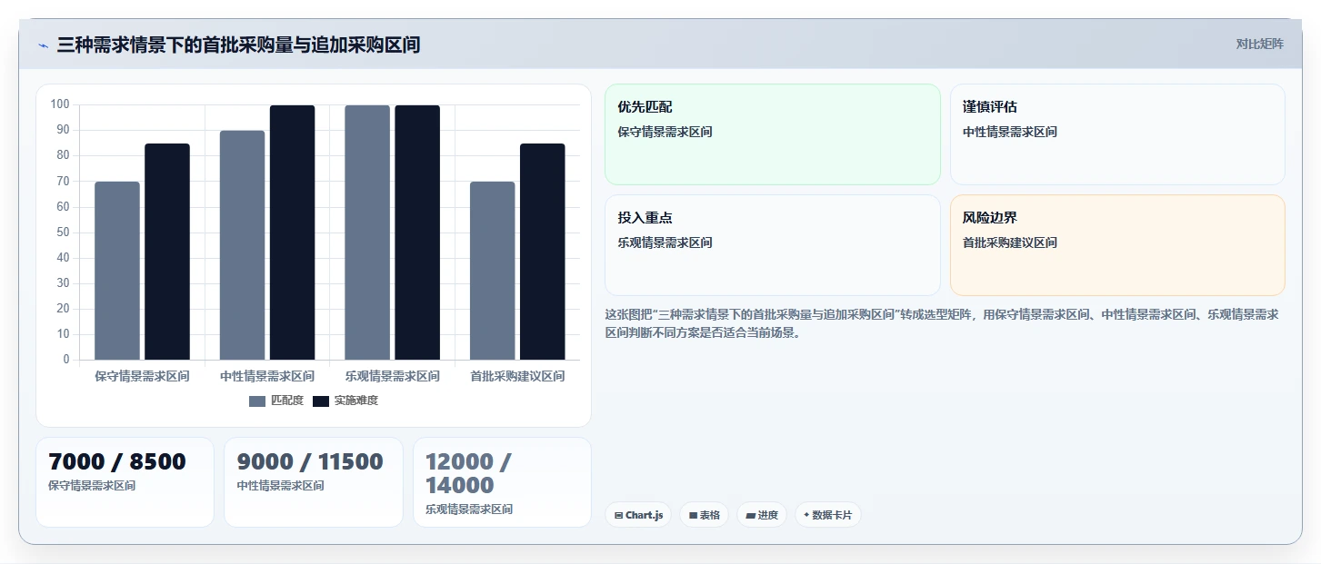Click the 数据卡片 tag chip
Image resolution: width=1321 pixels, height=564 pixels.
click(x=827, y=515)
